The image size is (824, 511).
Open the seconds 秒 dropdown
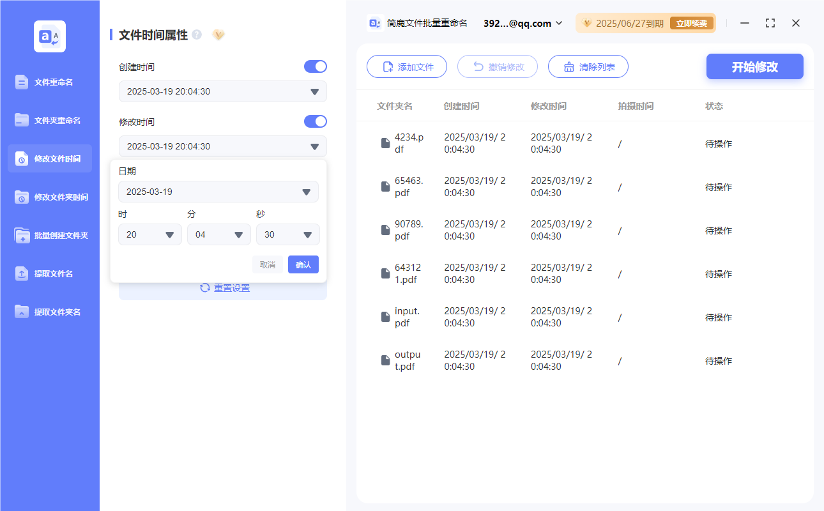coord(287,234)
